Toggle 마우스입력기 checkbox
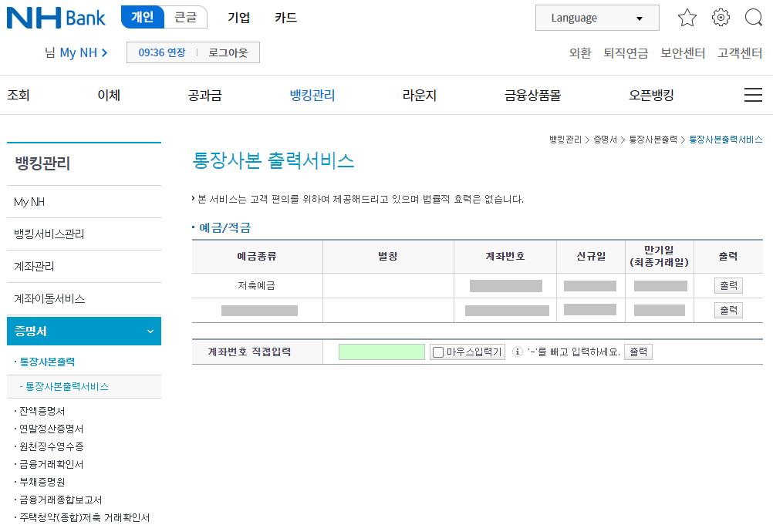The height and width of the screenshot is (525, 773). click(437, 352)
